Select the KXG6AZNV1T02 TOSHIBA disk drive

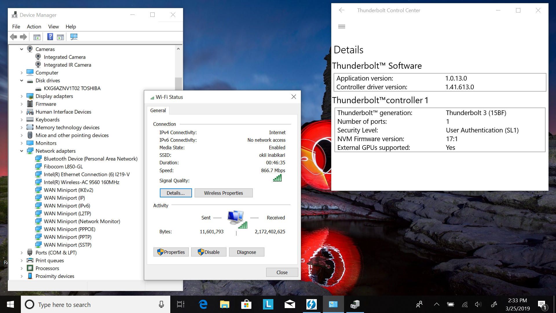point(72,88)
